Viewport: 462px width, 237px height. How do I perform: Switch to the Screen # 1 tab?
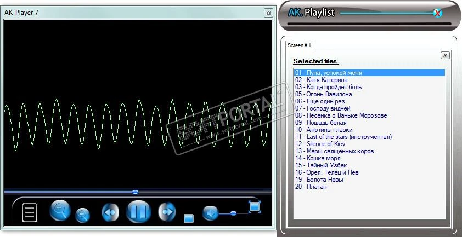299,45
